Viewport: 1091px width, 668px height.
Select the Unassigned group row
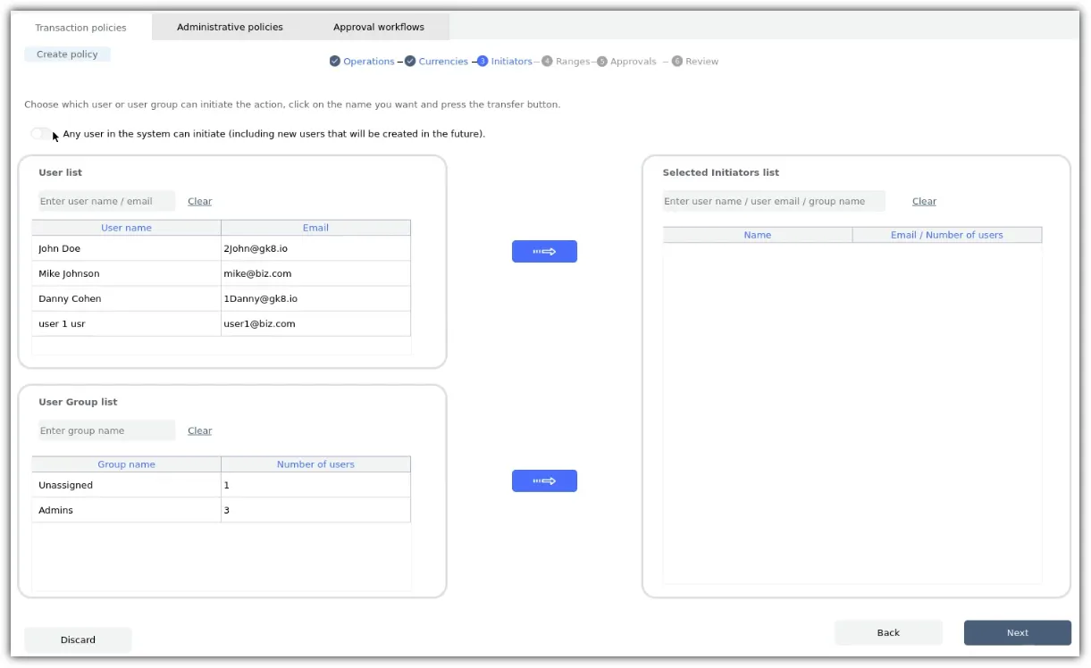222,485
